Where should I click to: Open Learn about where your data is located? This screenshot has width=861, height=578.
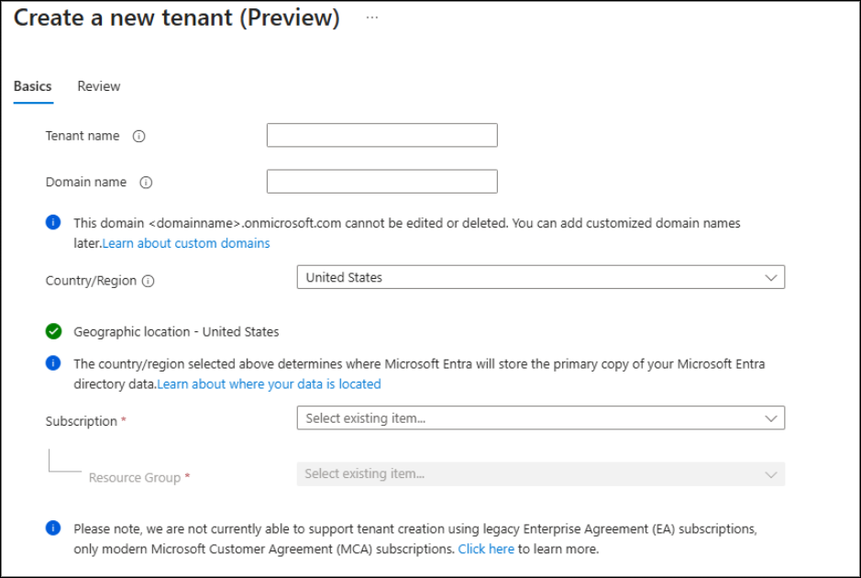coord(269,384)
